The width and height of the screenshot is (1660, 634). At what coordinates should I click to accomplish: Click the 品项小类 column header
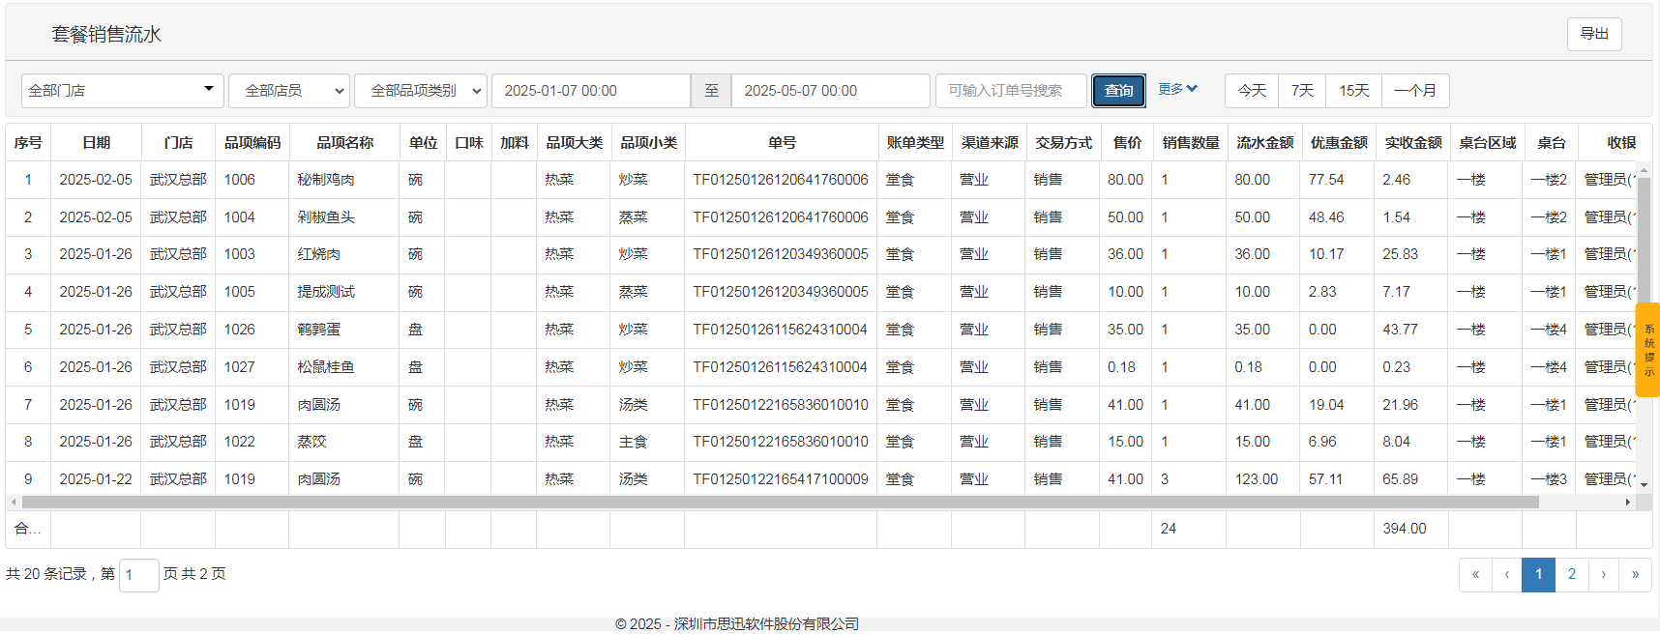click(x=648, y=142)
